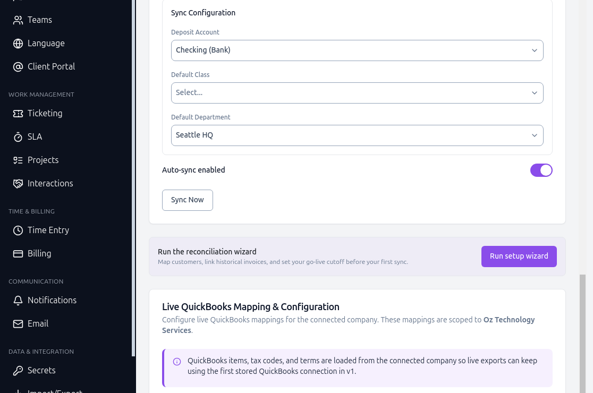The height and width of the screenshot is (393, 593).
Task: Click the main page vertical scrollbar
Action: [x=582, y=334]
